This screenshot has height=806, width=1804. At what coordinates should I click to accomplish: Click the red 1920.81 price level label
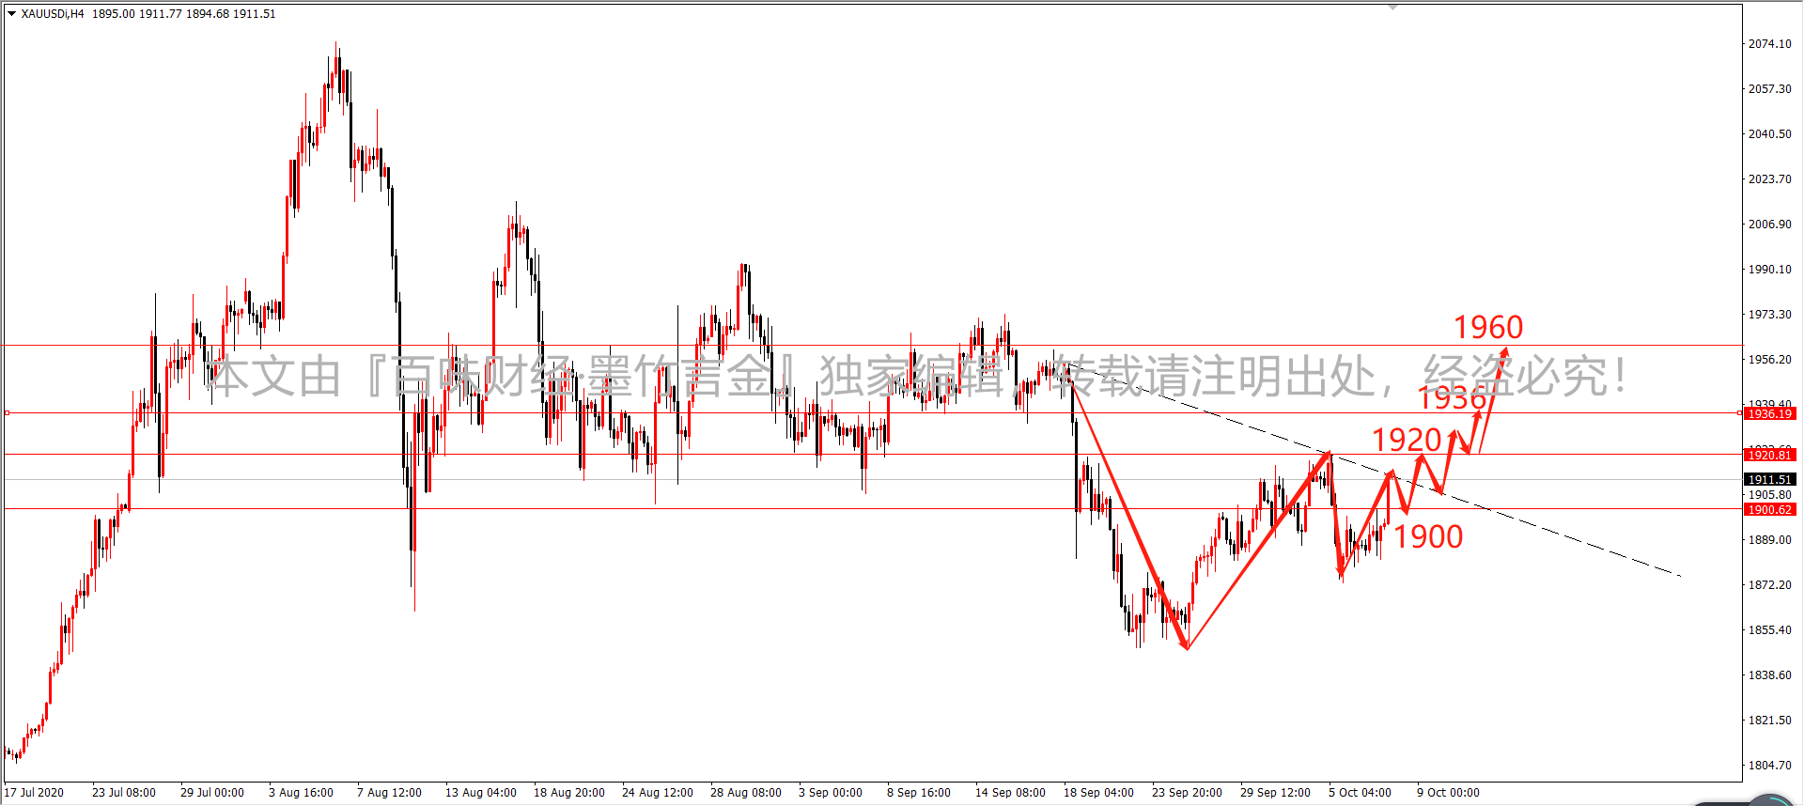[1769, 456]
